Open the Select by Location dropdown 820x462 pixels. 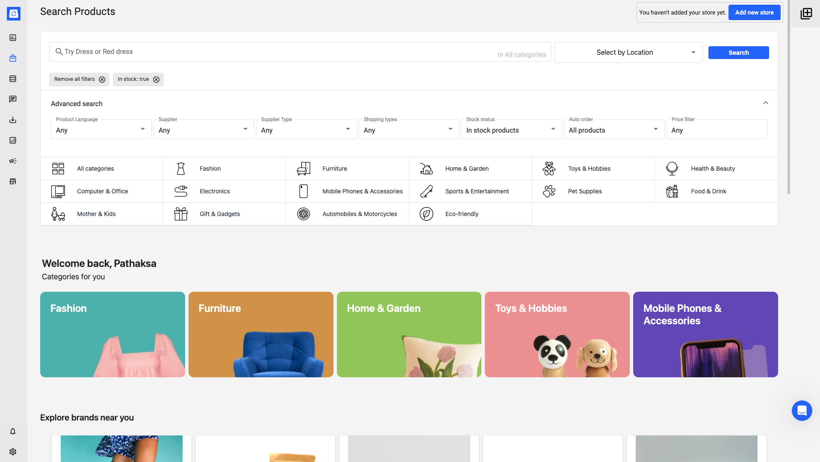pyautogui.click(x=628, y=52)
